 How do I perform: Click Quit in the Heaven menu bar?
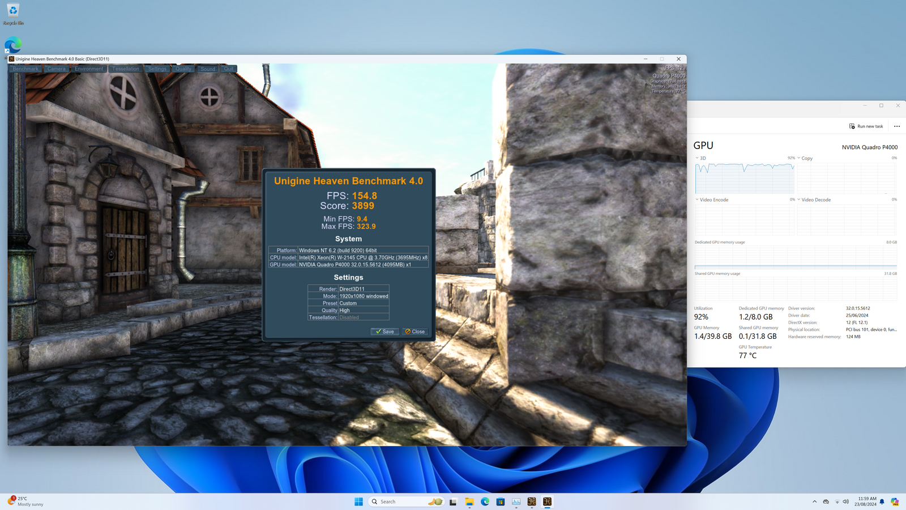[x=229, y=69]
